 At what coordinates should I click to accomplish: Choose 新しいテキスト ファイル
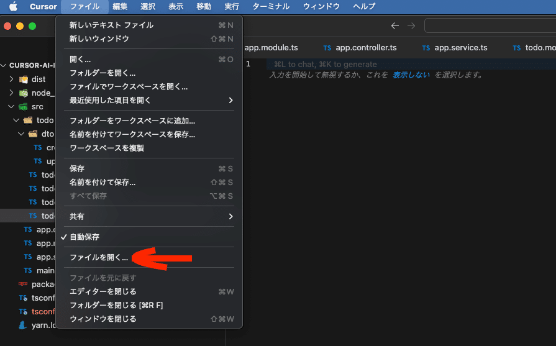149,25
